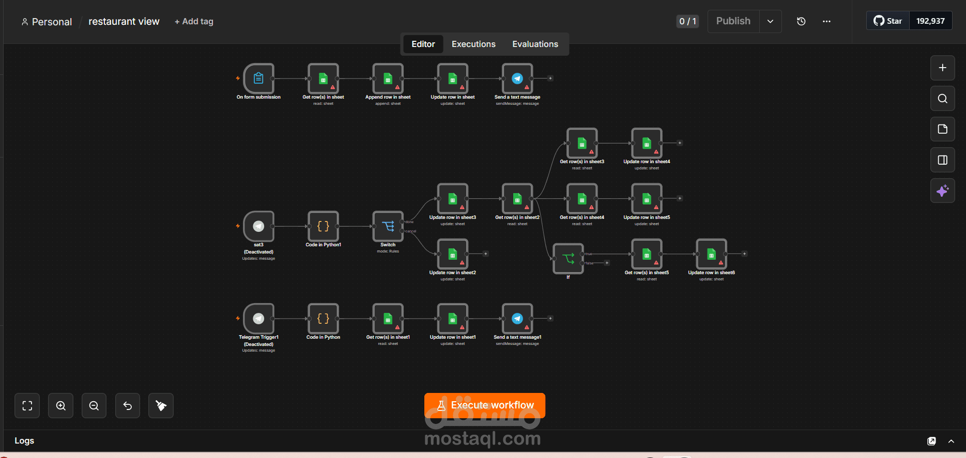Select the Switch node
The width and height of the screenshot is (966, 458).
click(x=388, y=226)
